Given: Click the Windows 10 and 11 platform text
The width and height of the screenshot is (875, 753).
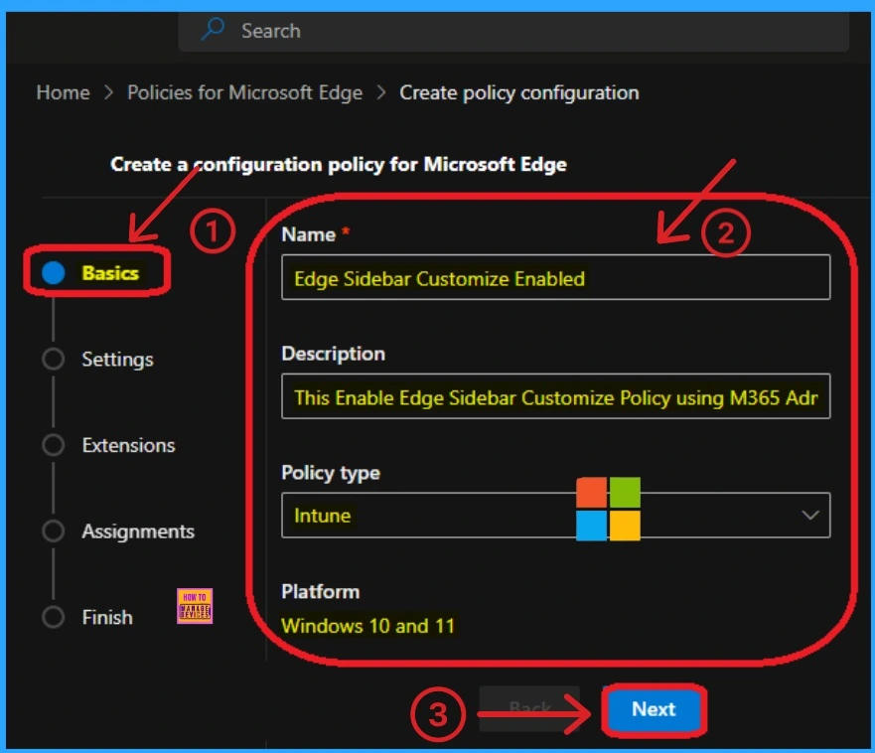Looking at the screenshot, I should 367,626.
